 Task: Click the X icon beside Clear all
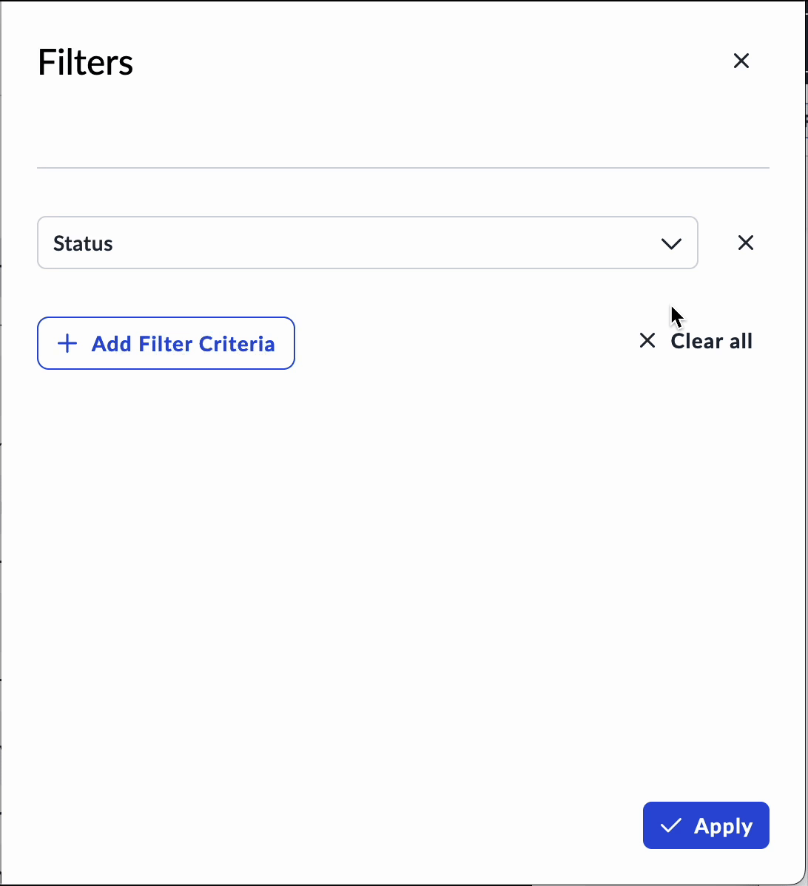[x=647, y=340]
